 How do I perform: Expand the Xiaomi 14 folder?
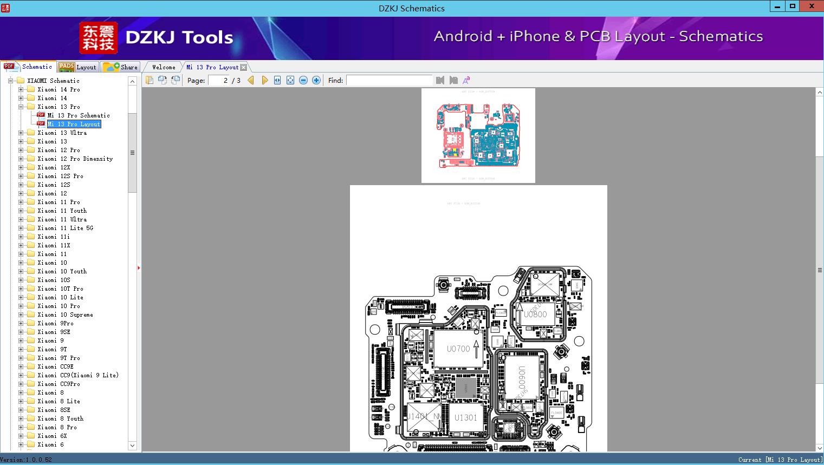coord(21,98)
